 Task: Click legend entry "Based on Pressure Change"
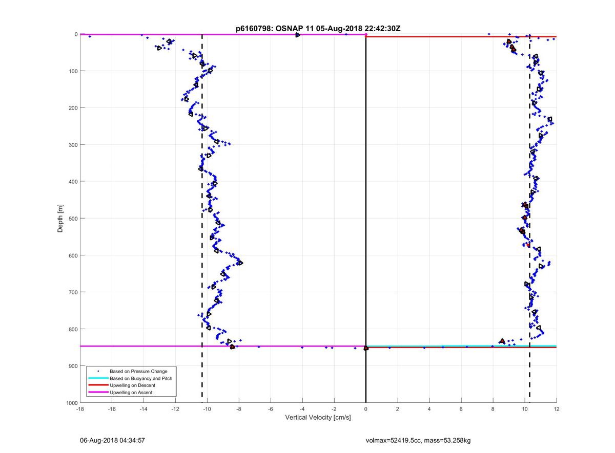click(138, 371)
